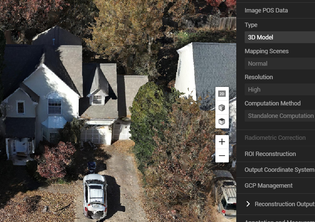The image size is (315, 222).
Task: Click the cube icon with dark top
Action: [x=222, y=122]
